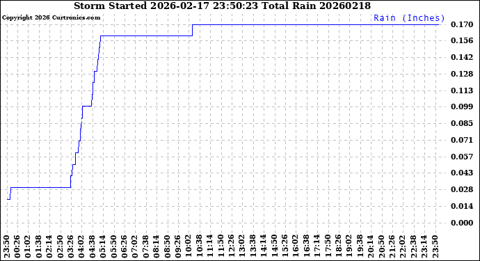Click the 05:14 x-axis time label
Image resolution: width=480 pixels, height=261 pixels.
103,246
